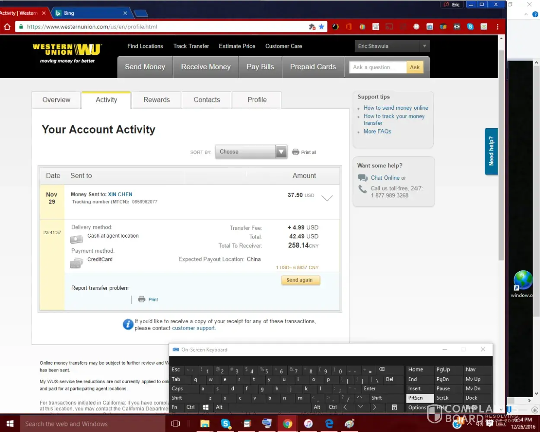Viewport: 540px width, 432px height.
Task: Open Paint from the taskbar
Action: tap(349, 424)
